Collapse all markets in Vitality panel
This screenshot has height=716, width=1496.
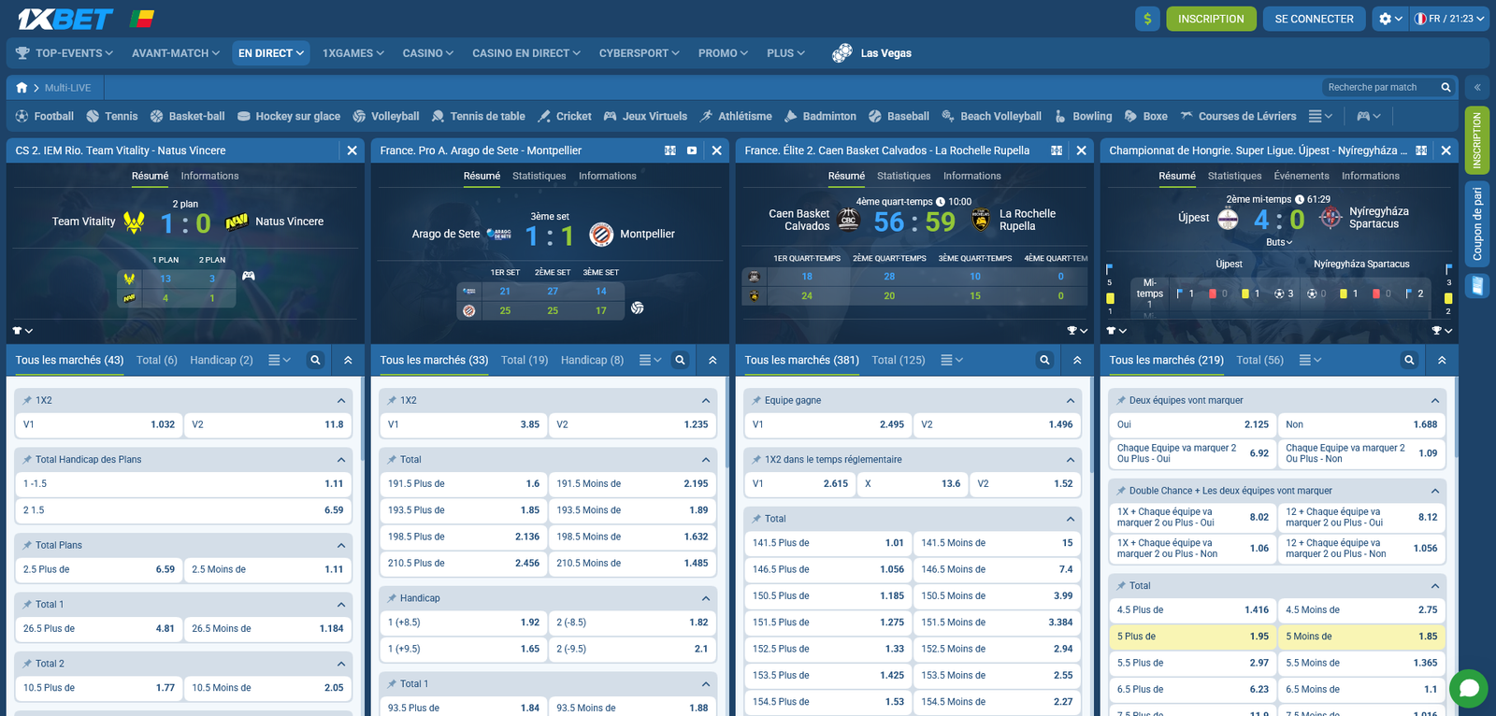tap(348, 360)
